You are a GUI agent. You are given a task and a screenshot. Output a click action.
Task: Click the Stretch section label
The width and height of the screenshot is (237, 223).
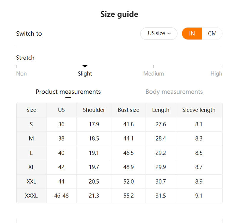25,58
